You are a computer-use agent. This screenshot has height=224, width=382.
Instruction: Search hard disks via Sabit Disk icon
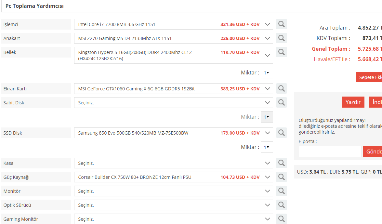[282, 102]
